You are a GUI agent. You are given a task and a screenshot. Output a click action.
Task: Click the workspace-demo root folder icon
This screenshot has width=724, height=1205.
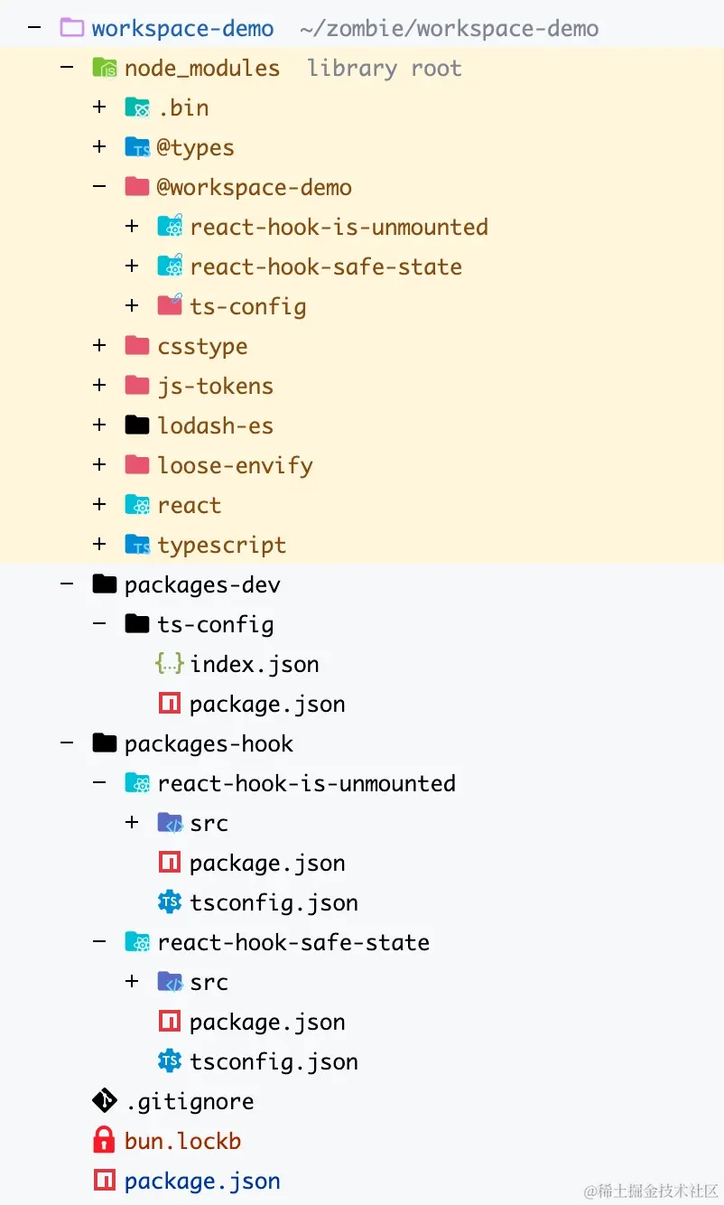click(x=70, y=27)
